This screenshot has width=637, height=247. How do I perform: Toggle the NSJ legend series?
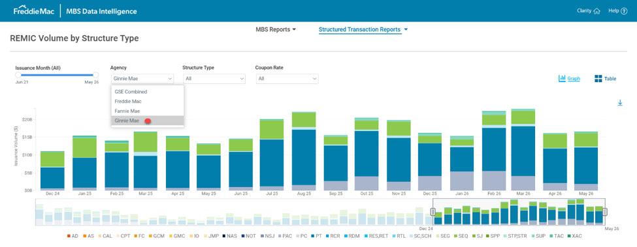[267, 235]
